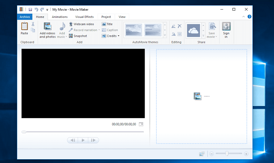The image size is (274, 163).
Task: Click the zoom time scale slider handle
Action: point(227,154)
